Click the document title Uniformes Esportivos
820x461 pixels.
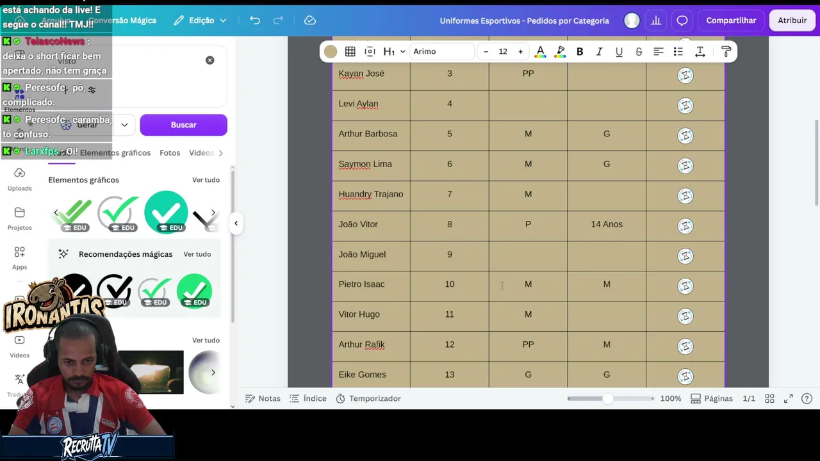click(x=524, y=20)
